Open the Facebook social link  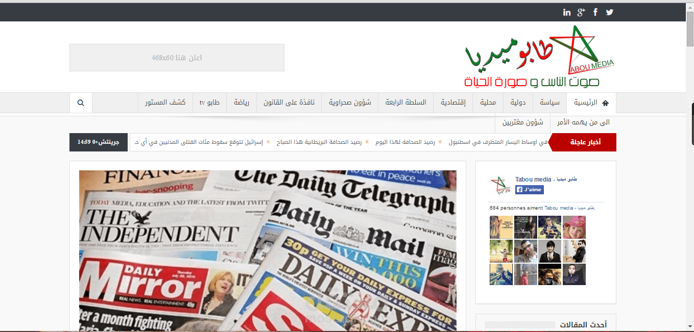click(x=595, y=12)
